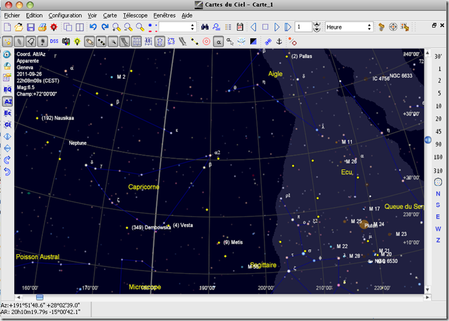Step time forward with right triangle
This screenshot has width=449, height=321.
coord(277,27)
